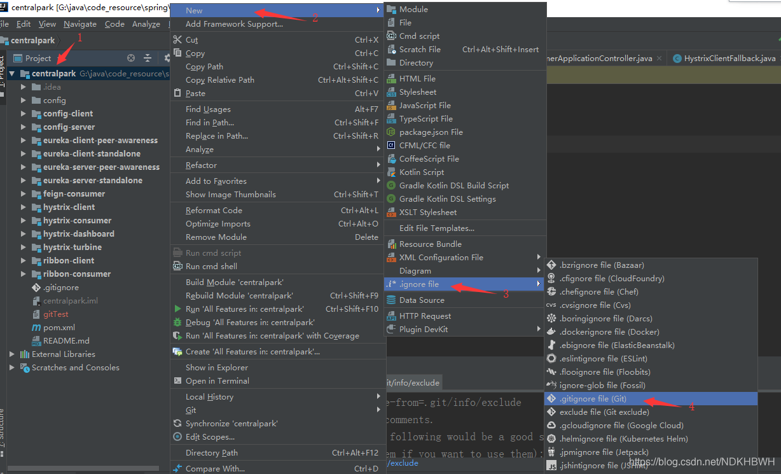Click the Kotlin Script icon
This screenshot has height=474, width=781.
point(391,172)
